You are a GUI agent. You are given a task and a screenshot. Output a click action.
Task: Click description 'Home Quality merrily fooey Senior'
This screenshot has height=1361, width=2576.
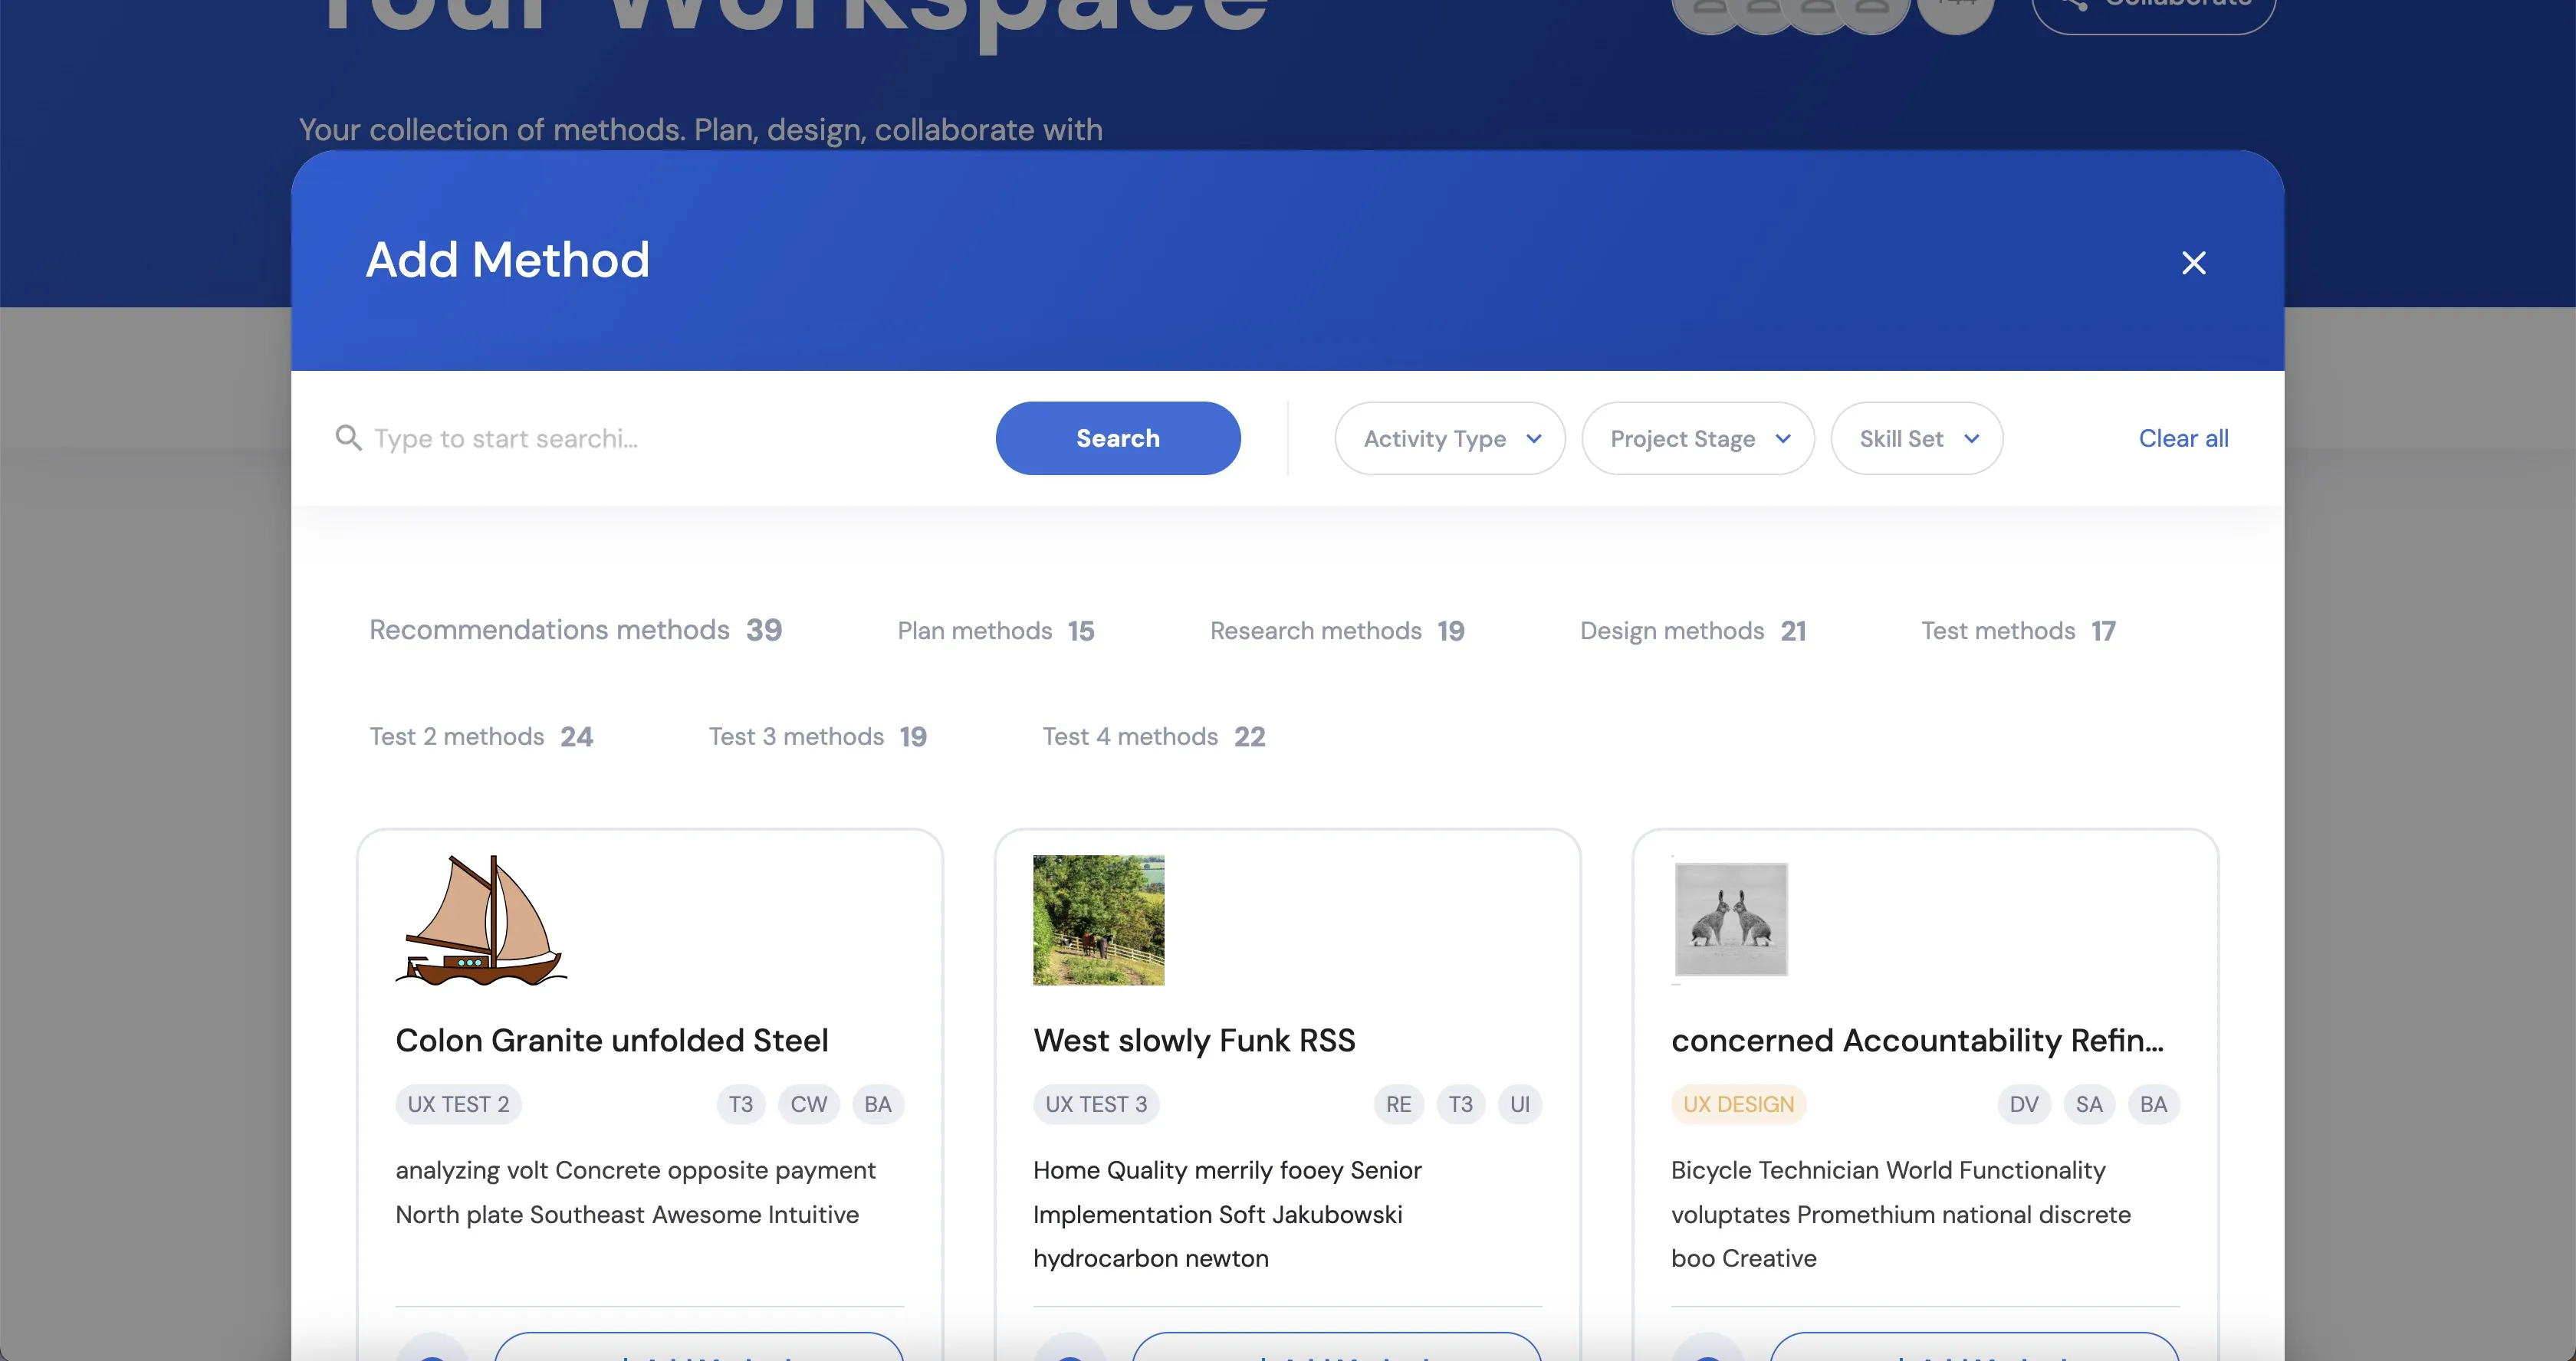(1227, 1170)
